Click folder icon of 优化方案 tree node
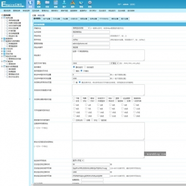 pyautogui.click(x=5, y=54)
